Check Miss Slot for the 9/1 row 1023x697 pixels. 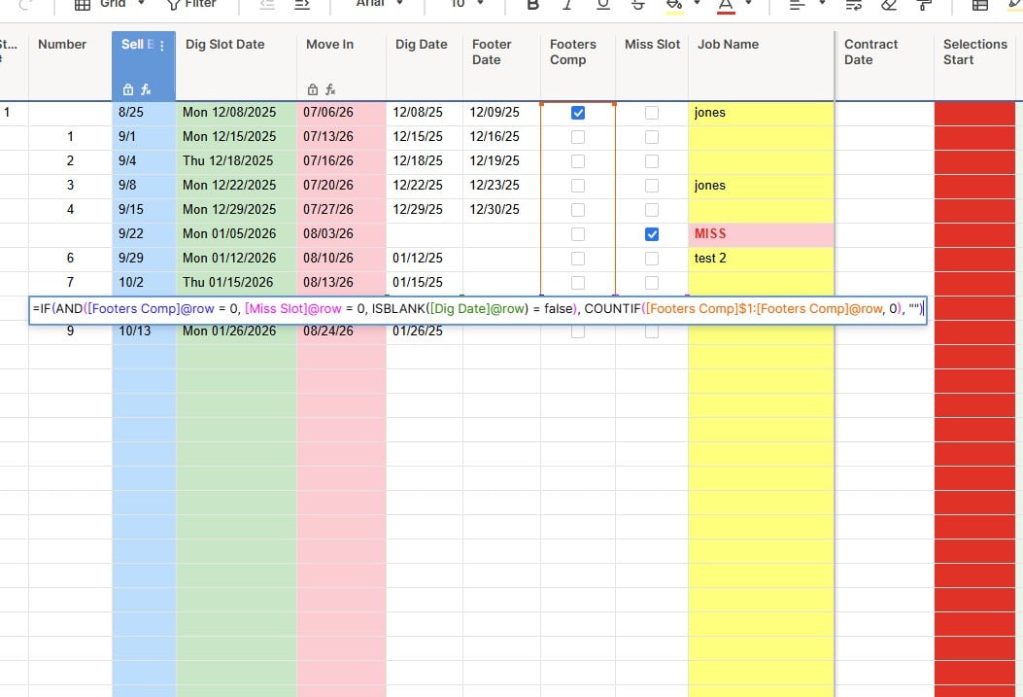point(652,137)
